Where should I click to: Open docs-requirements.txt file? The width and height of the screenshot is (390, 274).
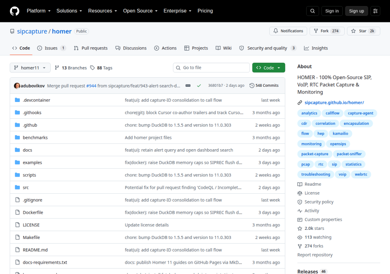45,262
